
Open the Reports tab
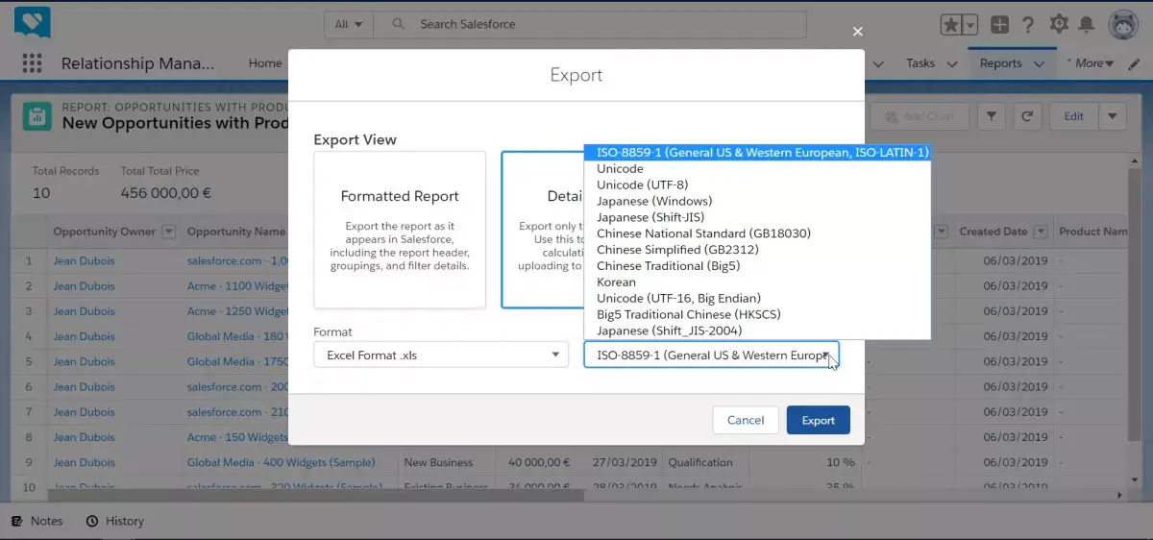coord(1000,63)
